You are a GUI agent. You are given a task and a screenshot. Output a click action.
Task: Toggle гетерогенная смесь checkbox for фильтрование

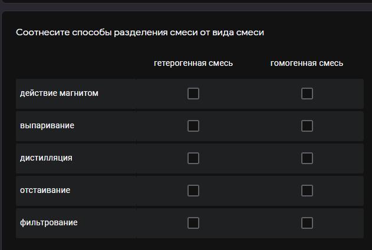pyautogui.click(x=193, y=223)
